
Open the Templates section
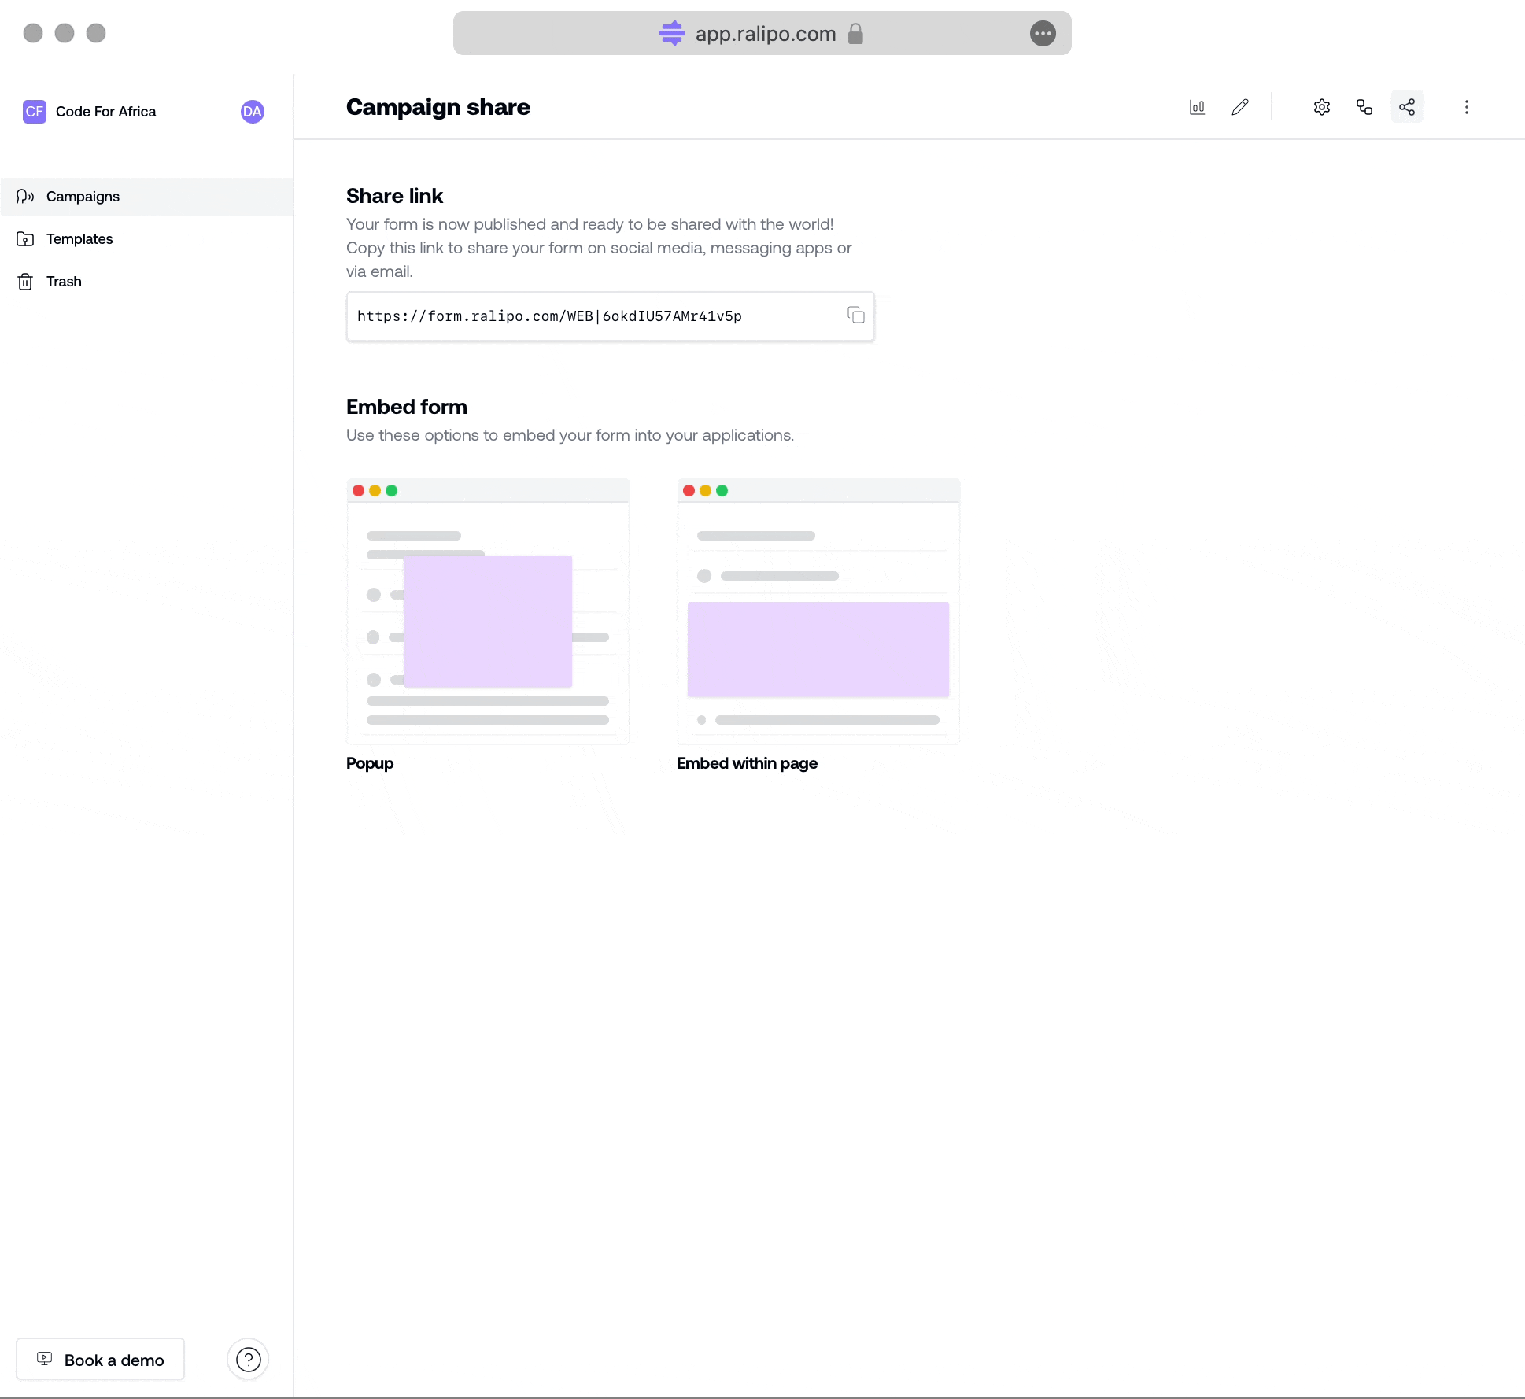(79, 239)
